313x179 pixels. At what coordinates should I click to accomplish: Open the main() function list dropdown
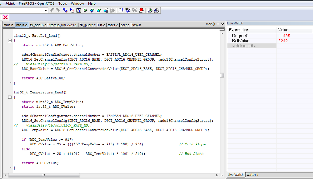tap(218, 24)
